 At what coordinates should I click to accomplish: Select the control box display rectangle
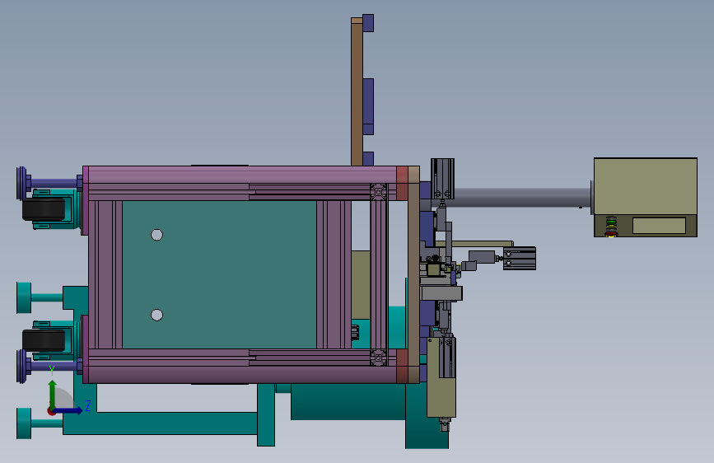(x=659, y=226)
